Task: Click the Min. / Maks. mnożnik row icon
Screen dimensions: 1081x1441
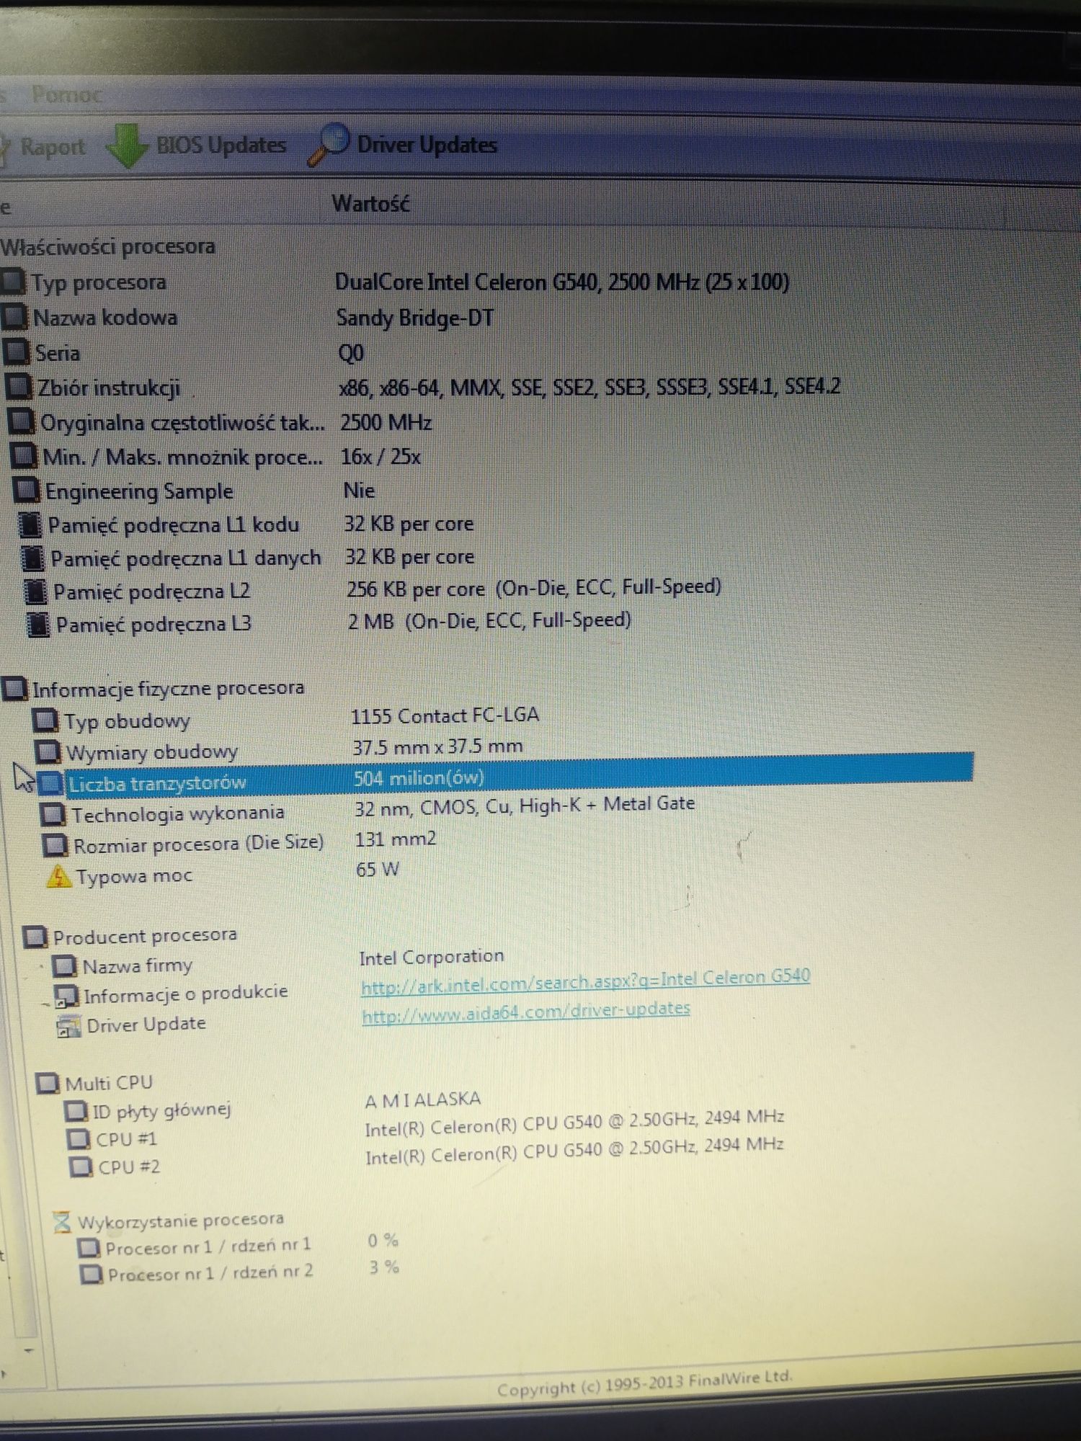Action: click(x=25, y=456)
